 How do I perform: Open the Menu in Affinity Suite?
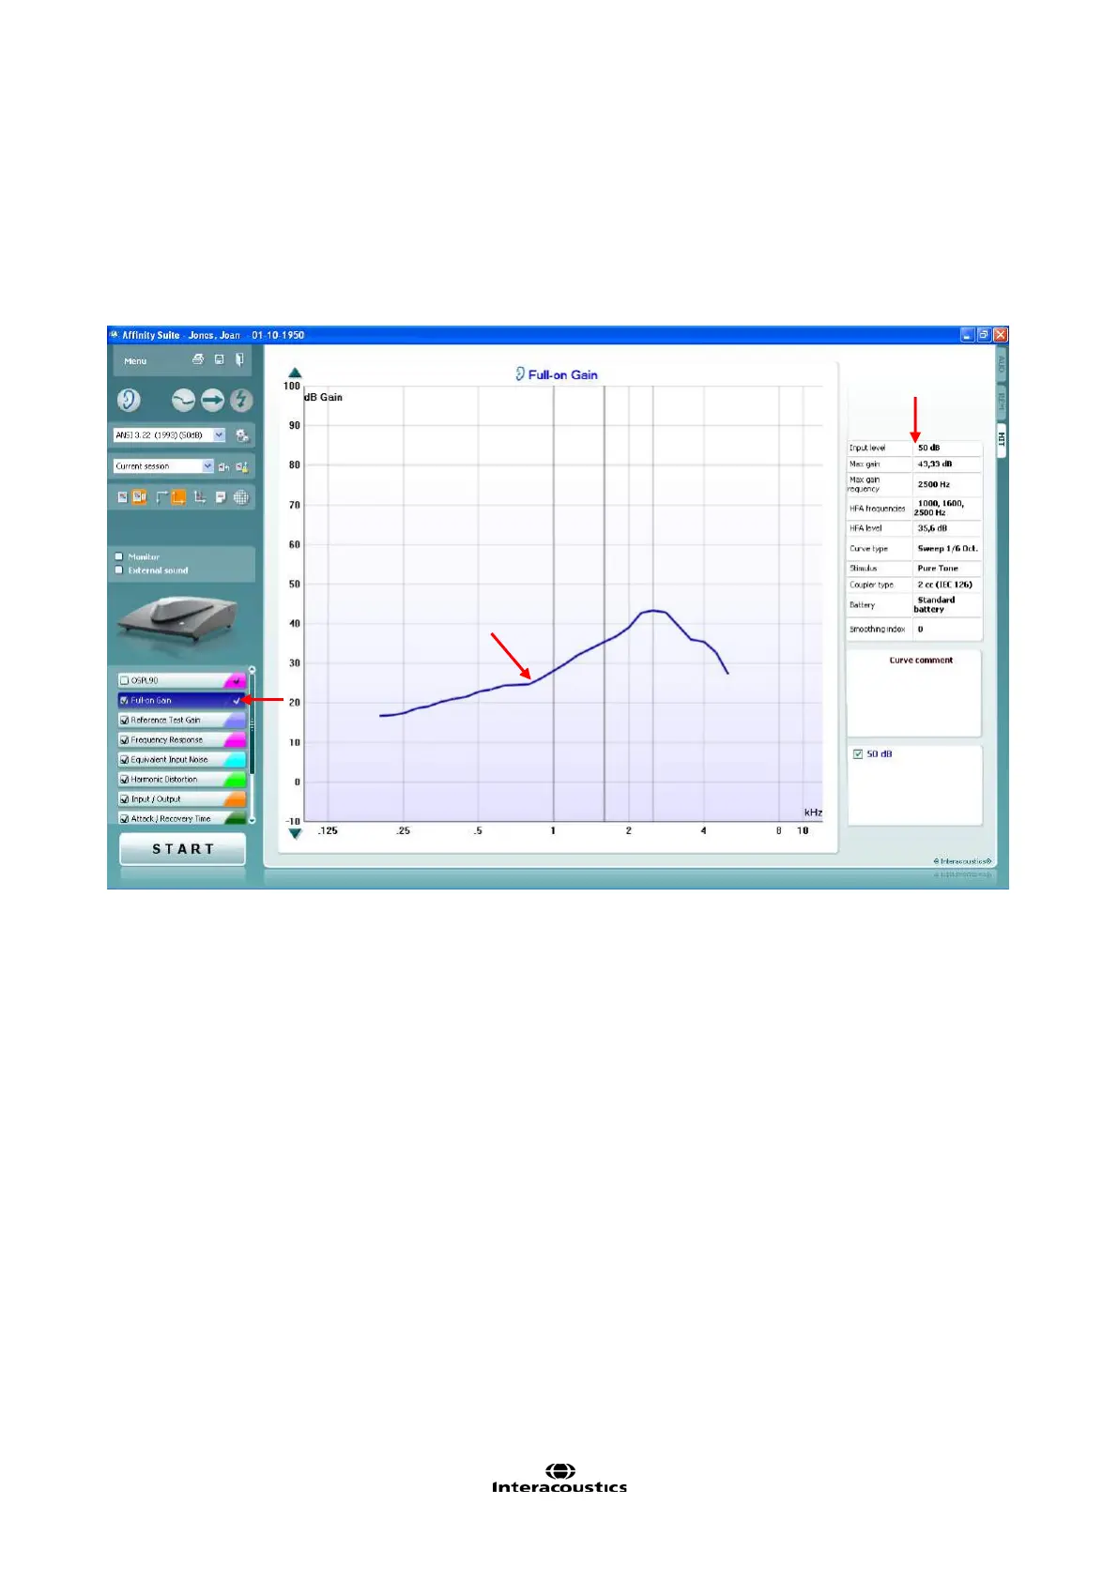[x=135, y=361]
